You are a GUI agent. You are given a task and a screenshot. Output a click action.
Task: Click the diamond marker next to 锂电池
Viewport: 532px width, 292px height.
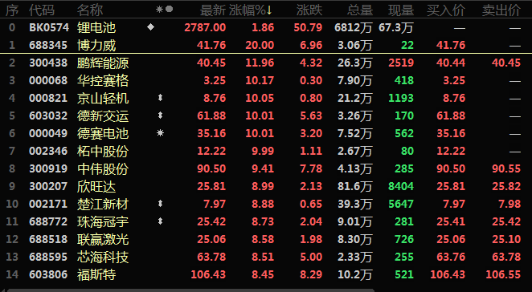point(150,26)
